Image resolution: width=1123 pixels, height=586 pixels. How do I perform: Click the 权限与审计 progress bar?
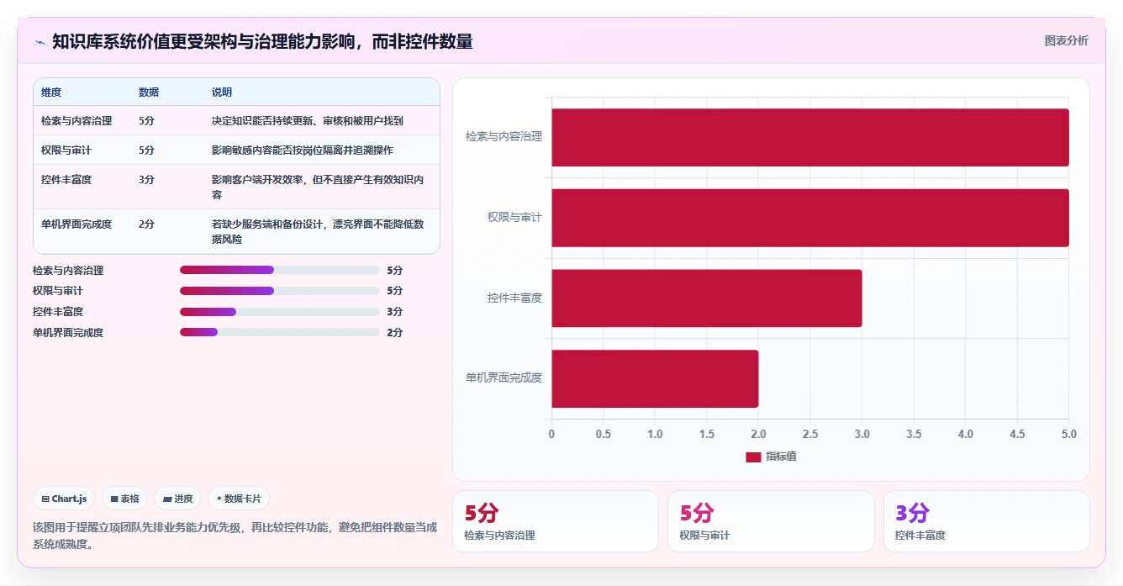[280, 291]
